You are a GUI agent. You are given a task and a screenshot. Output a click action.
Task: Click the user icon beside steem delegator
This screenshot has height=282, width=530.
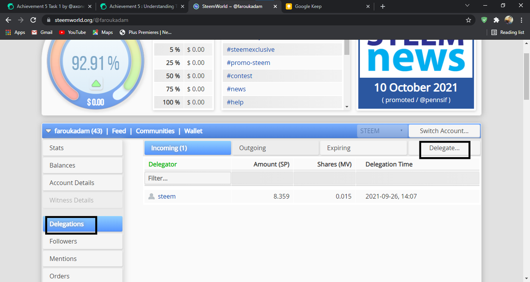click(152, 196)
